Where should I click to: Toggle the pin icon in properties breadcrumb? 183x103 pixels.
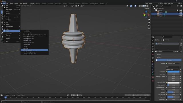pos(181,40)
